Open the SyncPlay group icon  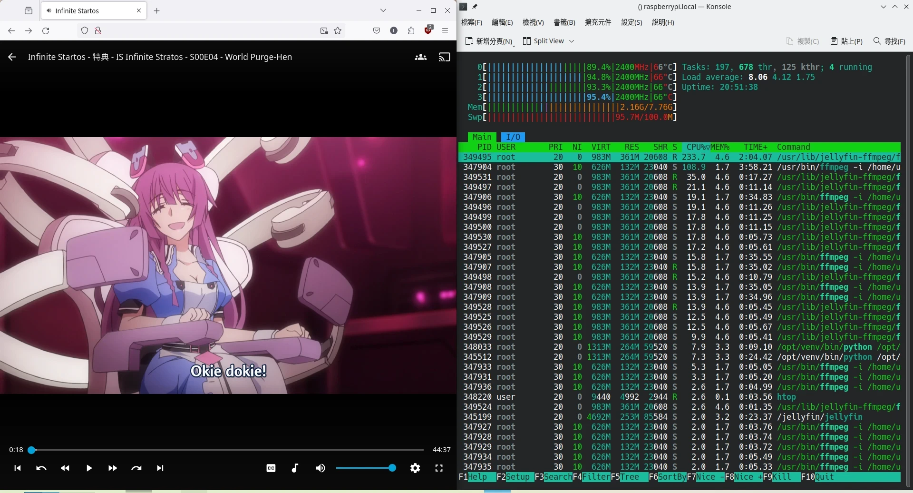(x=421, y=57)
